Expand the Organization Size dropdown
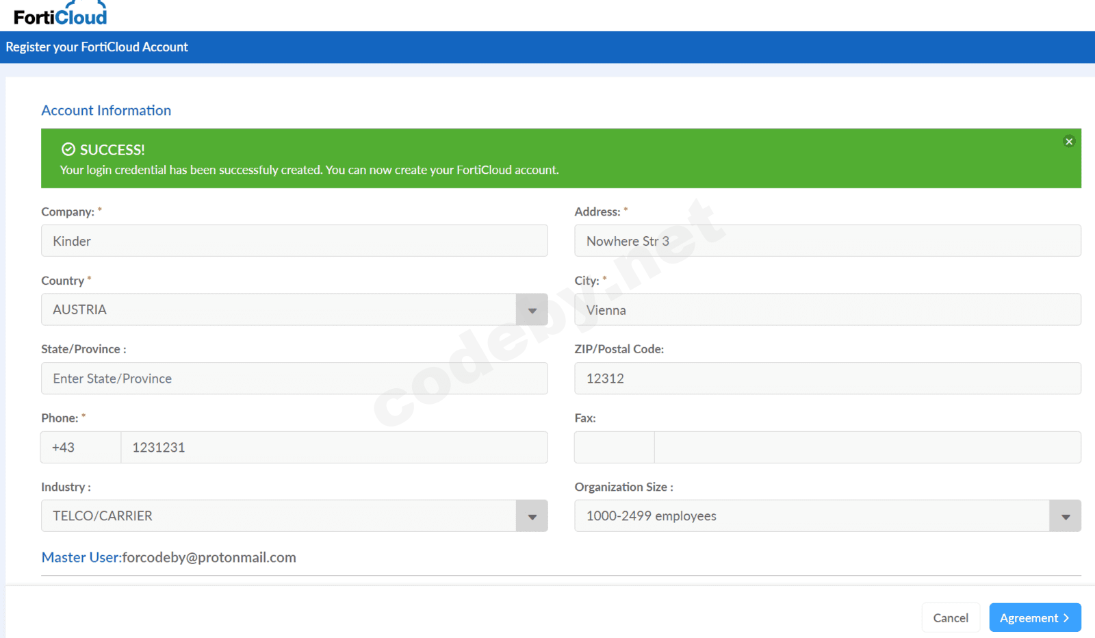 [x=1065, y=515]
